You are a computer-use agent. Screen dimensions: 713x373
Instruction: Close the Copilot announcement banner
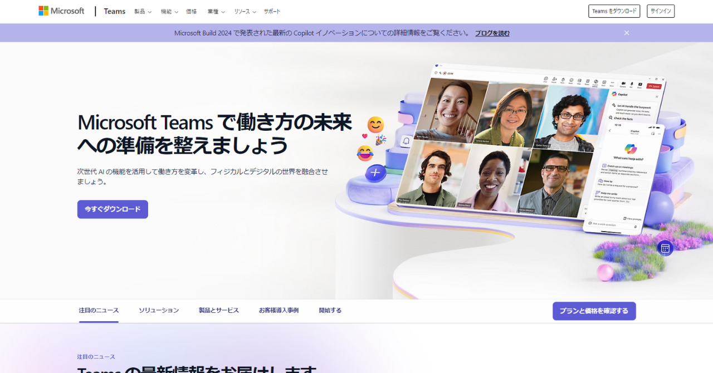[627, 33]
